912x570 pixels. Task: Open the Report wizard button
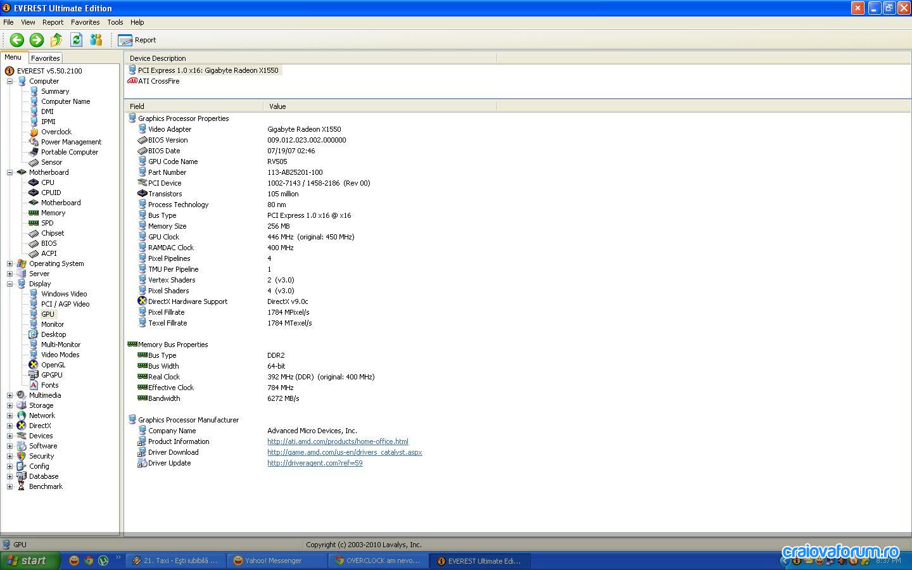137,40
